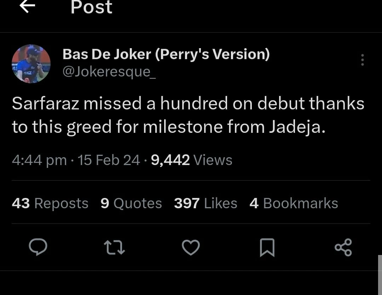View the 397 Likes list
Viewport: 382px width, 295px height.
(x=206, y=203)
